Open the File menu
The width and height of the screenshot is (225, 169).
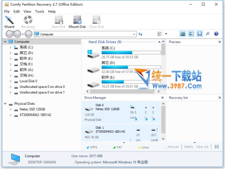[x=7, y=12]
